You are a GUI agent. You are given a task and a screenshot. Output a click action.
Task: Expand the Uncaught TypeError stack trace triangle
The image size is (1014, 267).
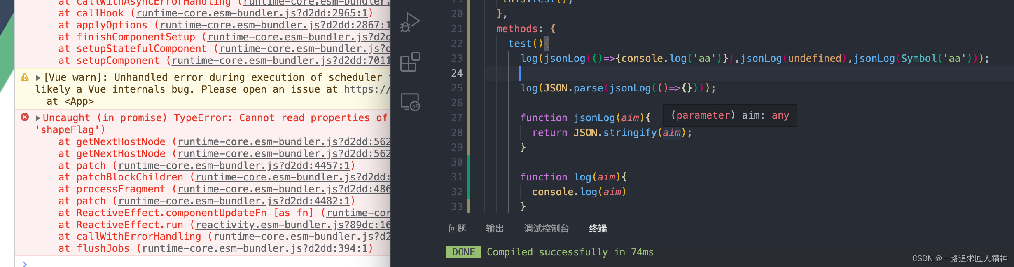38,118
